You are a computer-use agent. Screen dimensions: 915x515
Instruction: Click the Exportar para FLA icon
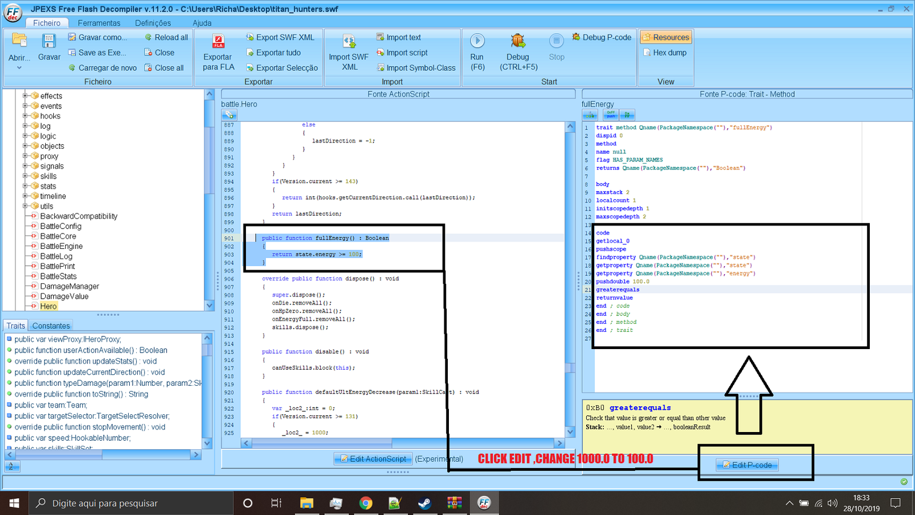tap(218, 42)
